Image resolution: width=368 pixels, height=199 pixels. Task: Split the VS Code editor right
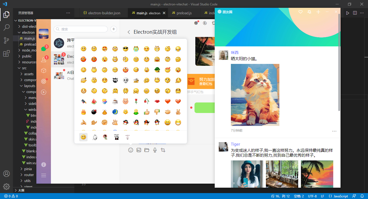(x=355, y=13)
